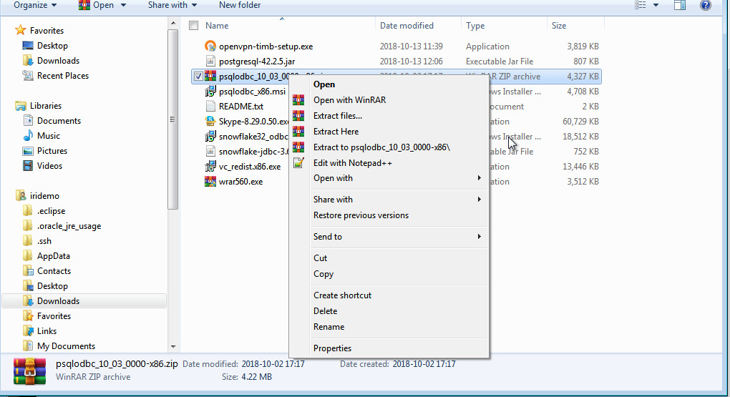Image resolution: width=730 pixels, height=397 pixels.
Task: Click the openvpn-timb-setup.exe file icon
Action: click(210, 46)
